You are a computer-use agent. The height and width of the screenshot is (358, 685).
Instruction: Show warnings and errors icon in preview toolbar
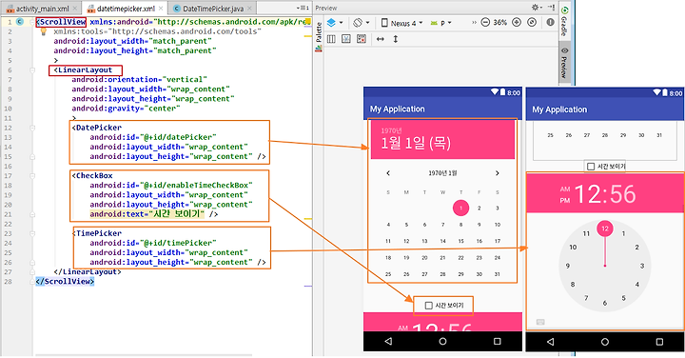[x=551, y=22]
